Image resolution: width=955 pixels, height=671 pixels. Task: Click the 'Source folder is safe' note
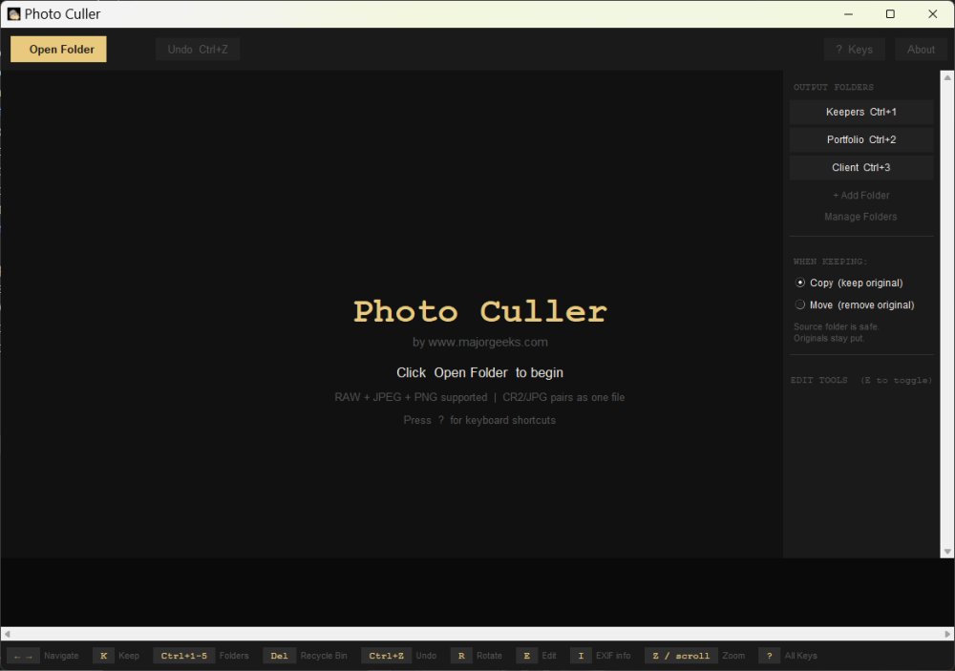pyautogui.click(x=836, y=332)
